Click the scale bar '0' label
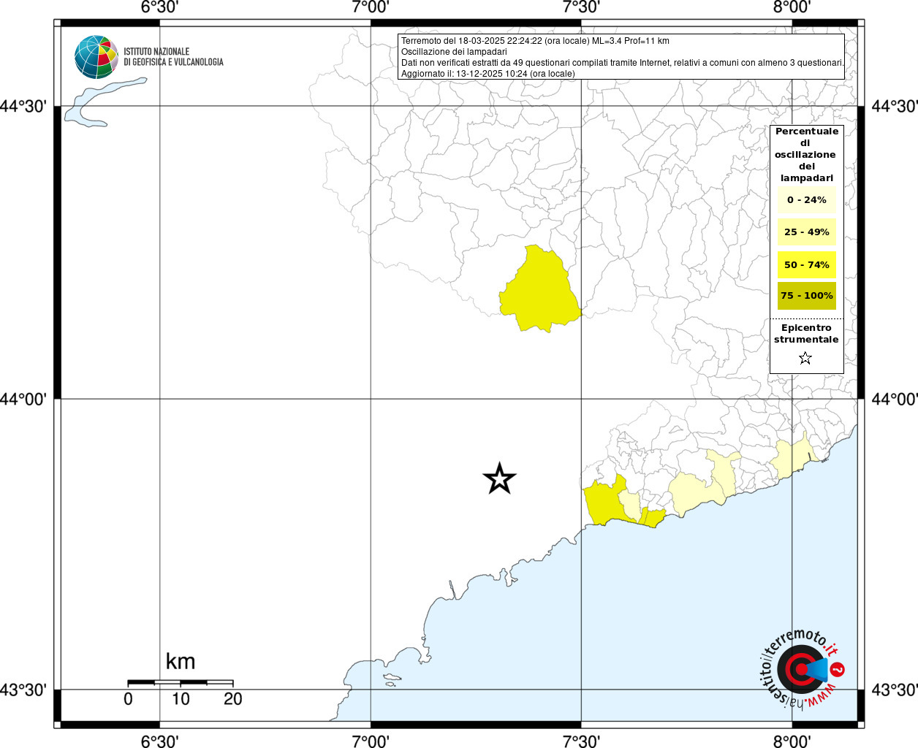 [129, 699]
